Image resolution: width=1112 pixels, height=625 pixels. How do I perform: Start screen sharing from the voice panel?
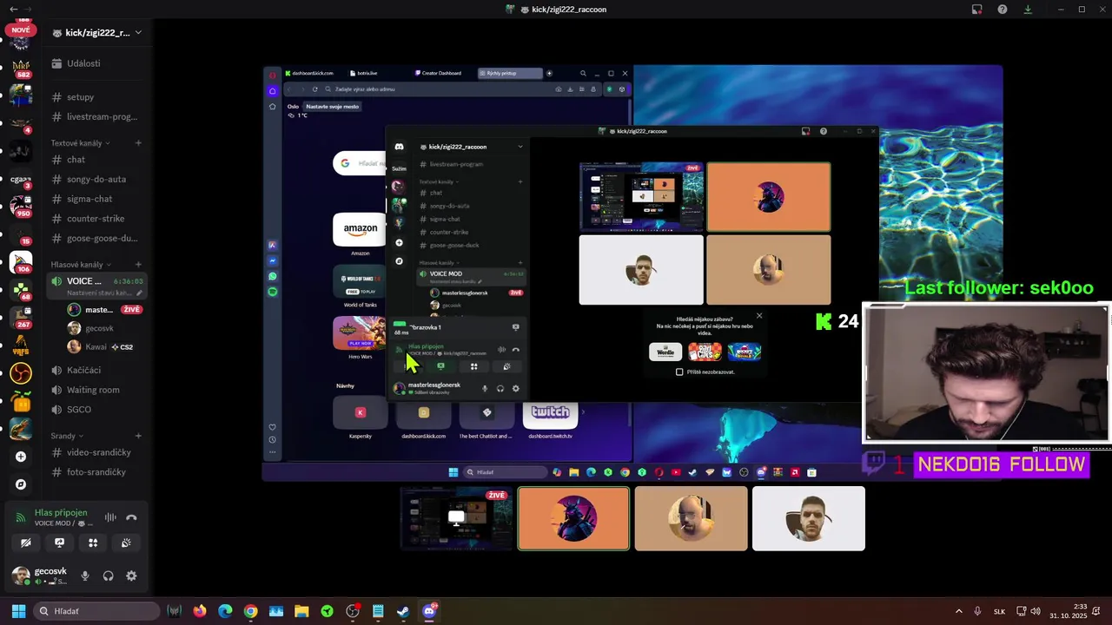[x=59, y=543]
